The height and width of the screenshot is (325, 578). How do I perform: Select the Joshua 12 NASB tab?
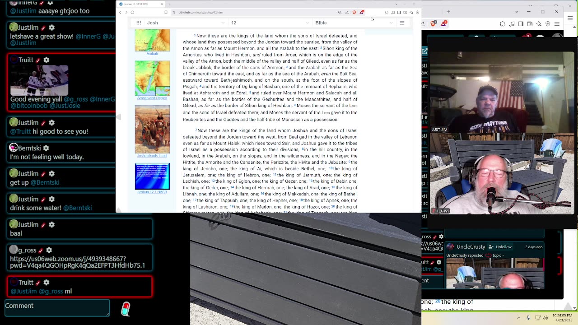click(x=141, y=4)
